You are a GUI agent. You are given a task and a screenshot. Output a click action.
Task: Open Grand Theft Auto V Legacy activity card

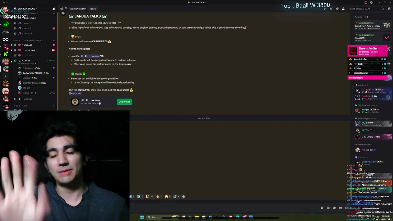372,26
